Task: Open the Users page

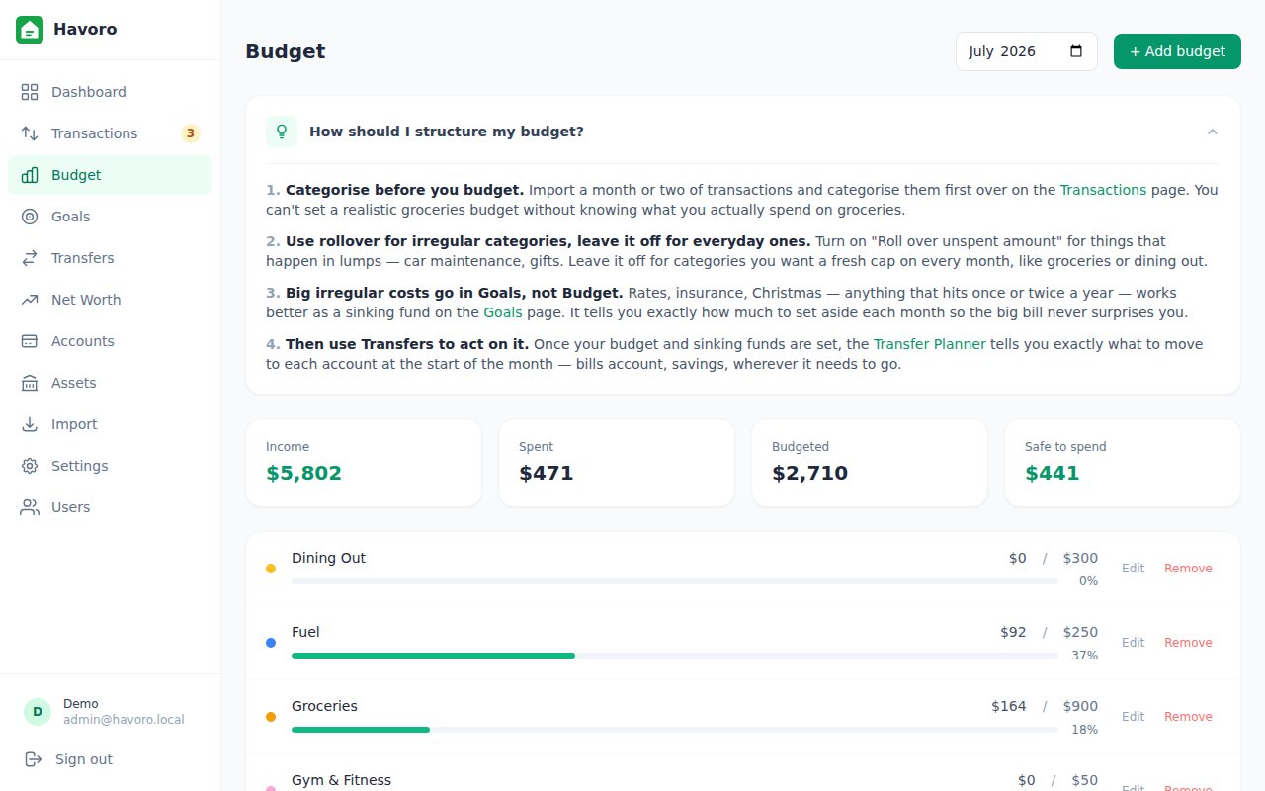Action: click(110, 507)
